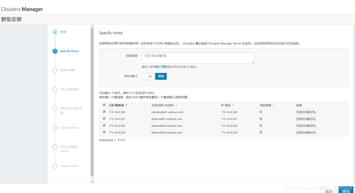Viewport: 355px width, 193px height.
Task: Go to the 欢迎 wizard step
Action: (x=63, y=32)
